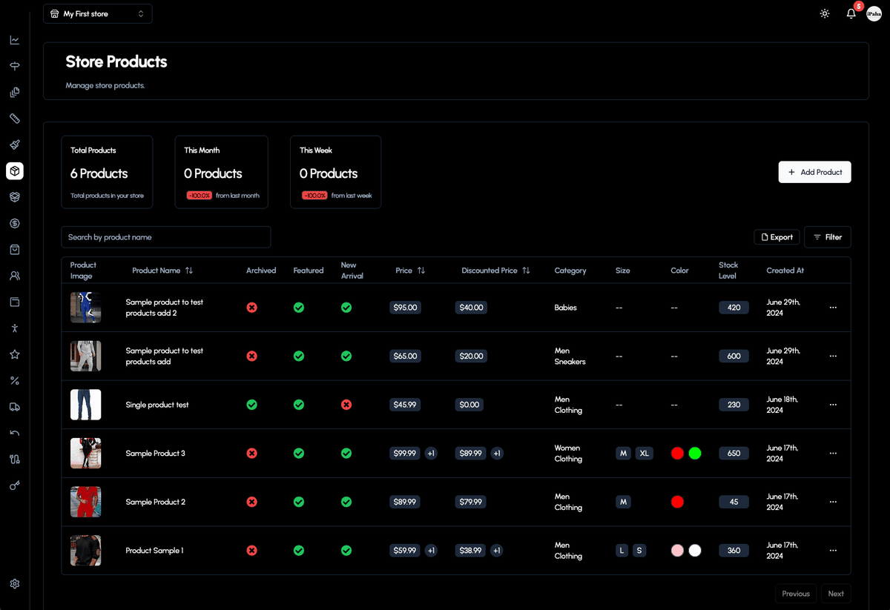Click the shopping bag sidebar icon
890x610 pixels.
point(15,250)
